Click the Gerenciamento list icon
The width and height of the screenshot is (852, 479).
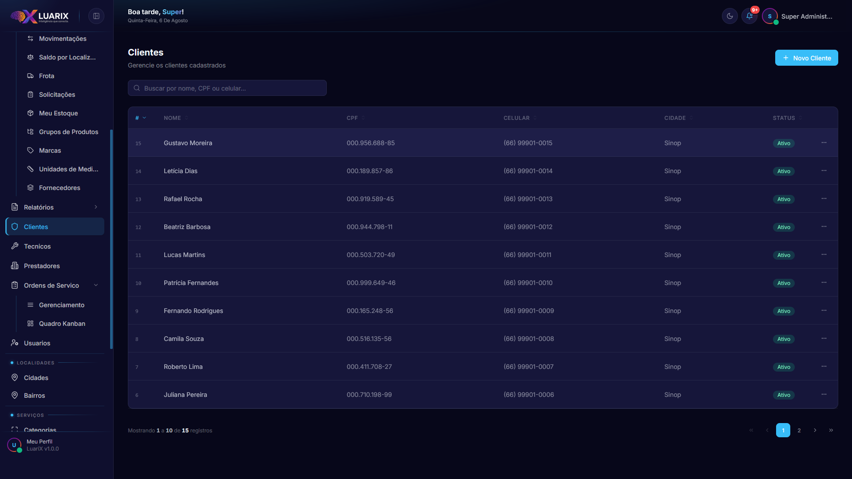(30, 305)
